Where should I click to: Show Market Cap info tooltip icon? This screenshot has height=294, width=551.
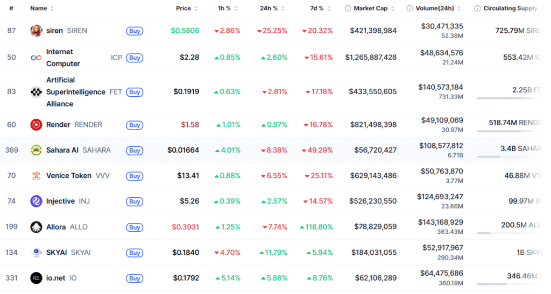(x=348, y=9)
